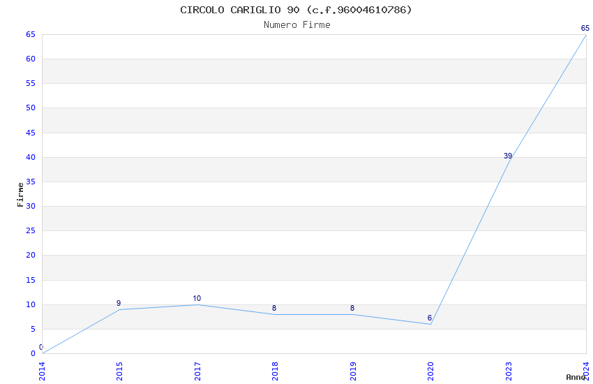Viewport: 593px width, 384px height.
Task: Select x-axis year 2014
Action: click(x=42, y=371)
